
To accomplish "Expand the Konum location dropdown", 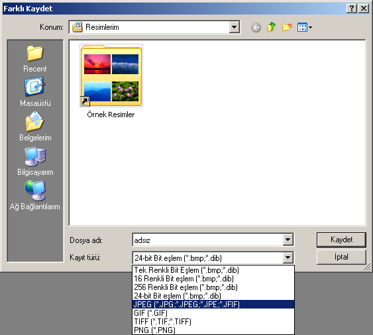I will [x=235, y=27].
